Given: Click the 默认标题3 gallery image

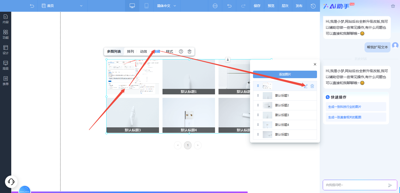Looking at the screenshot, I should point(133,115).
